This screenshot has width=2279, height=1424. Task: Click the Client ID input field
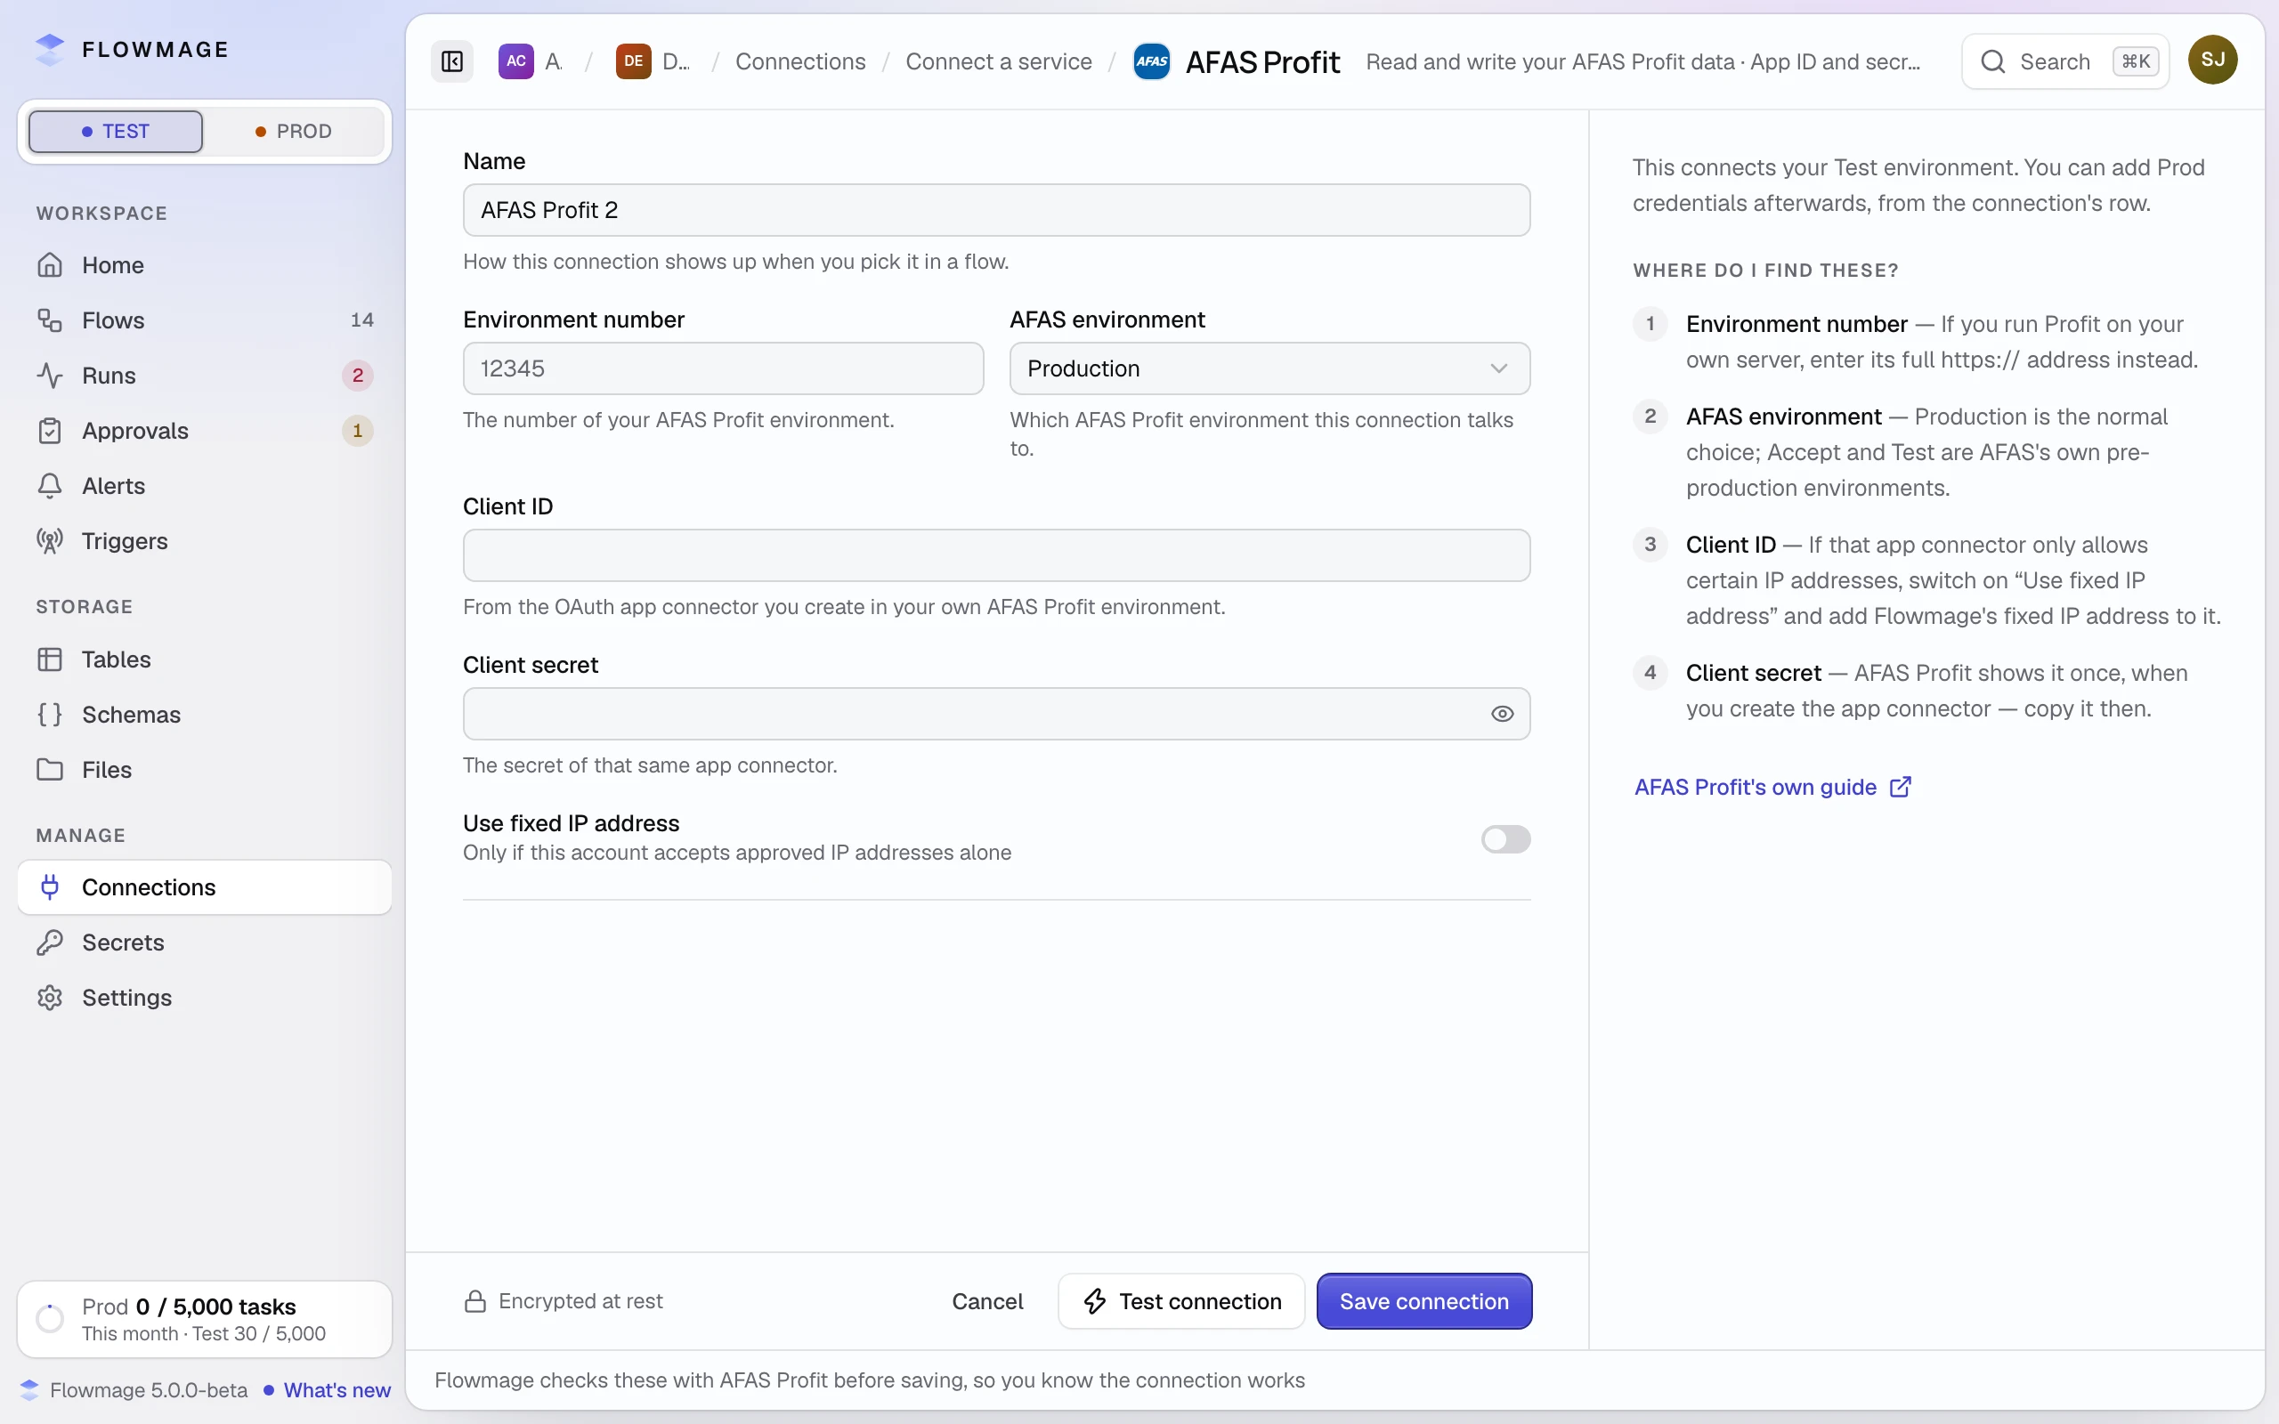click(996, 555)
